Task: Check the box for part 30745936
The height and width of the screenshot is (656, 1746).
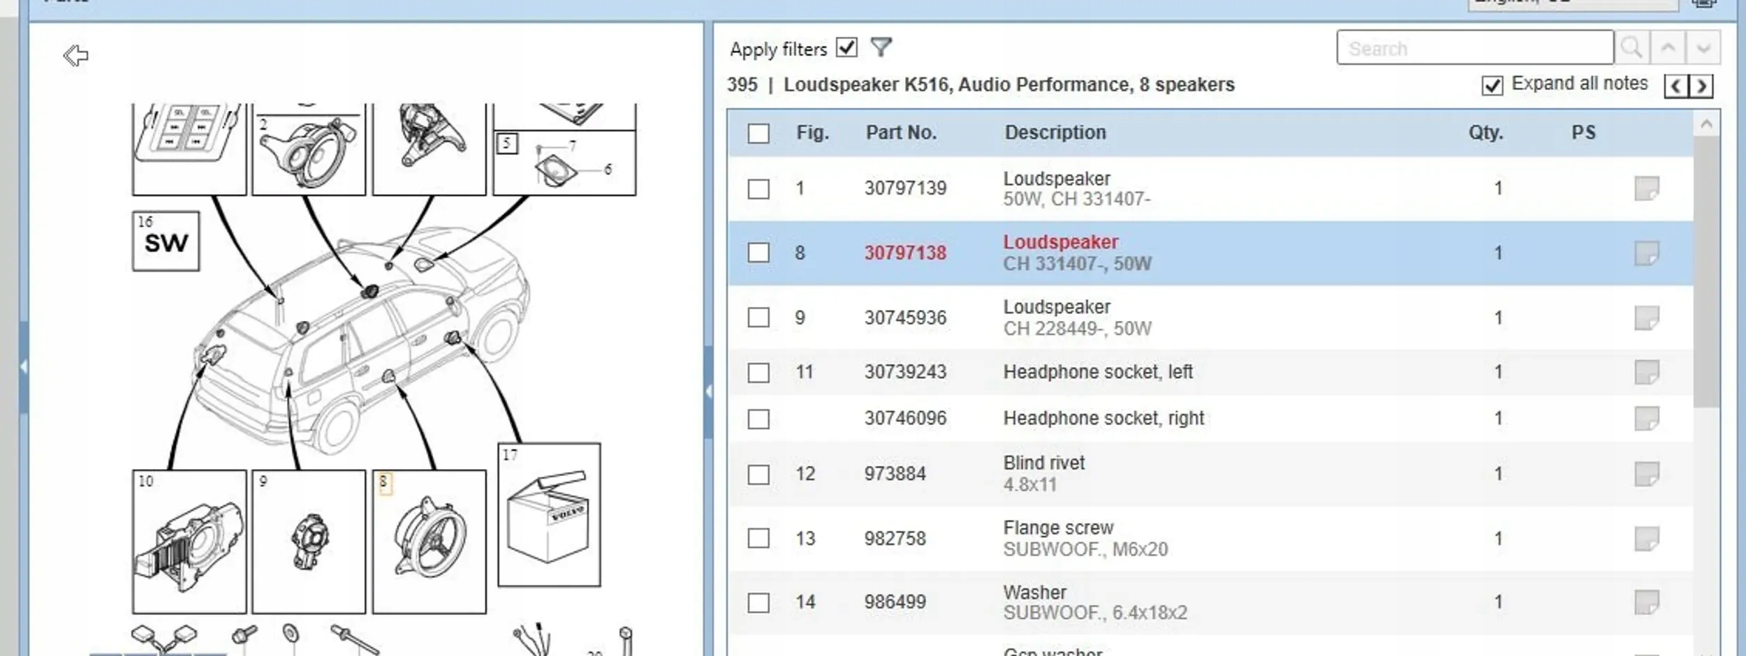Action: coord(758,318)
